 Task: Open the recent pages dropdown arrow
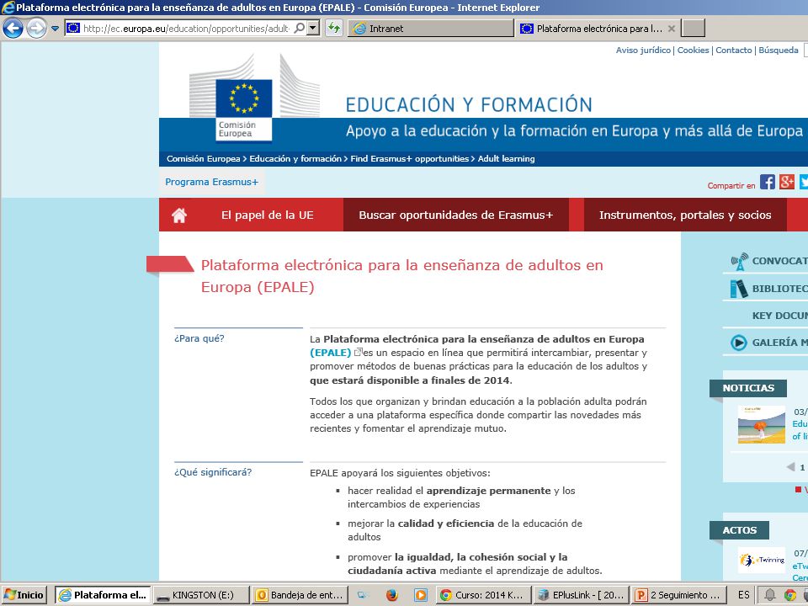click(56, 29)
